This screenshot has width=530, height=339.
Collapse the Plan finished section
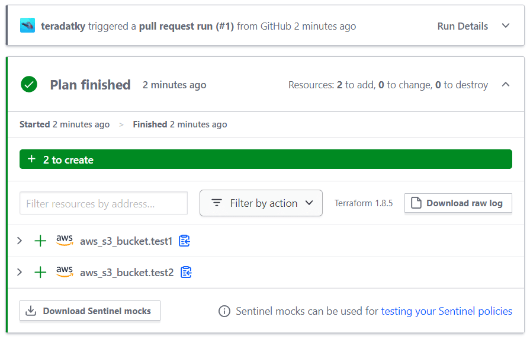tap(506, 84)
